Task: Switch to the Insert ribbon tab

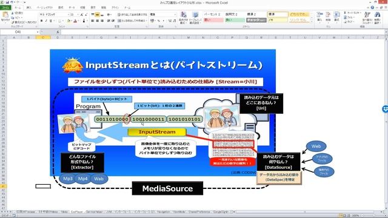Action: pos(28,8)
